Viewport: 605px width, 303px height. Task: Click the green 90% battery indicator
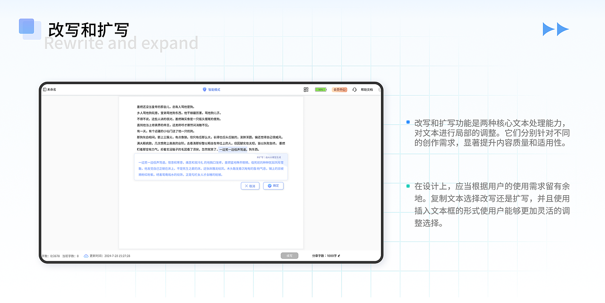pyautogui.click(x=321, y=89)
